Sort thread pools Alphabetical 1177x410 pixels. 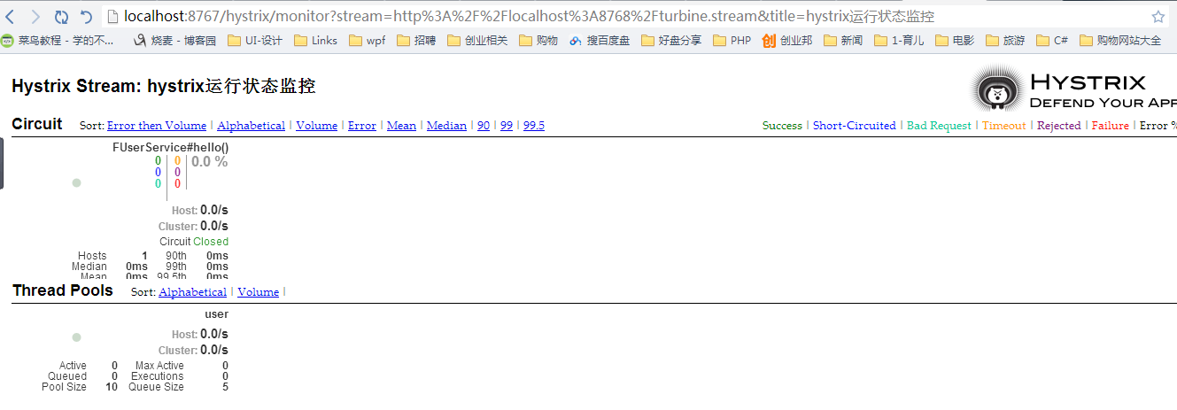193,292
